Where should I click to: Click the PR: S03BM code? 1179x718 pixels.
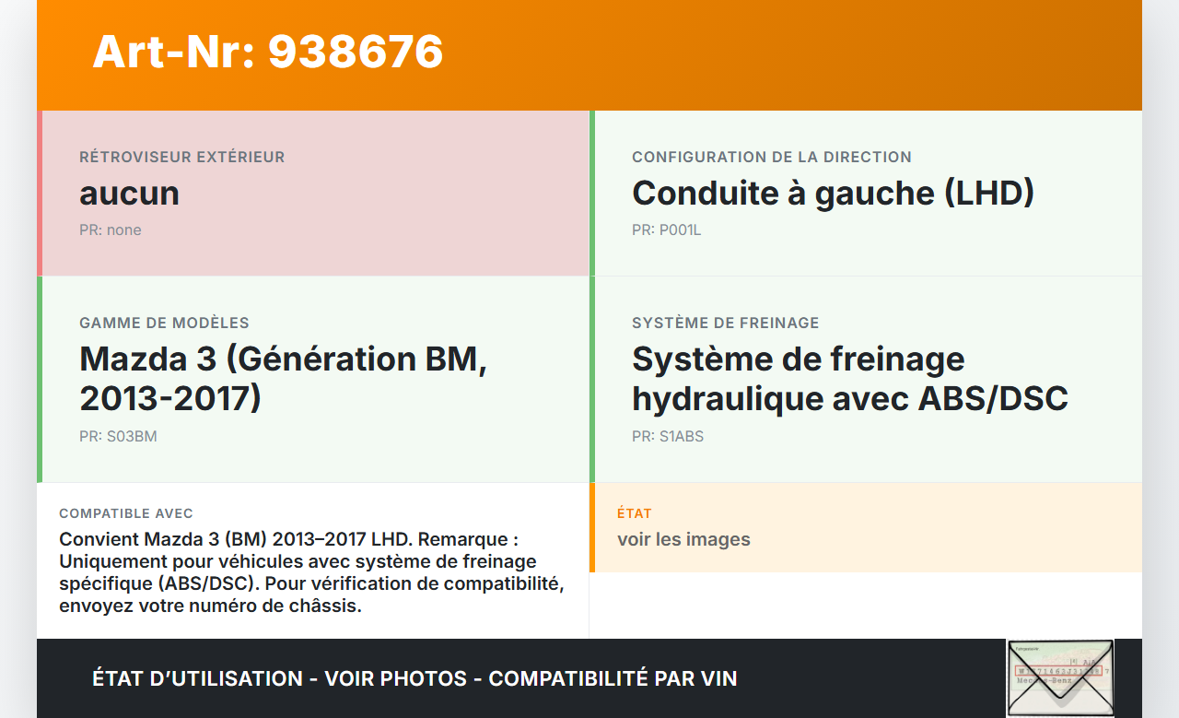click(118, 437)
